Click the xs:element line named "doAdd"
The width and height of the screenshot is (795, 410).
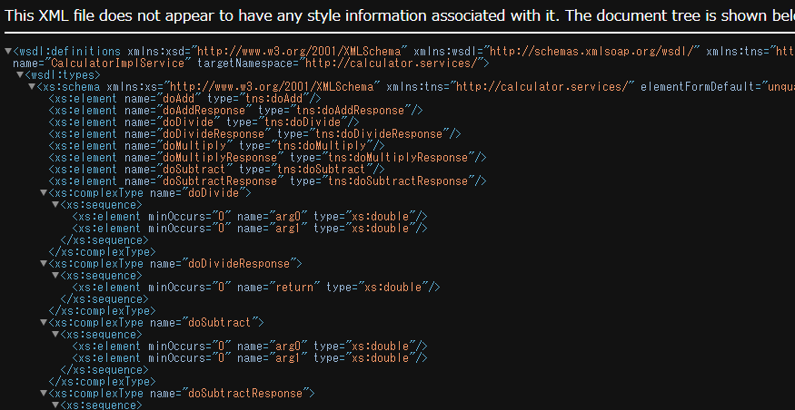(x=185, y=99)
